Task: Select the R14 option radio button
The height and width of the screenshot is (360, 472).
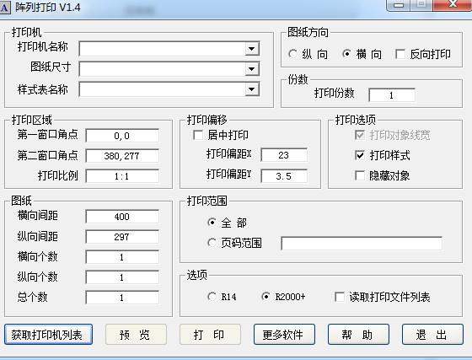Action: [212, 297]
